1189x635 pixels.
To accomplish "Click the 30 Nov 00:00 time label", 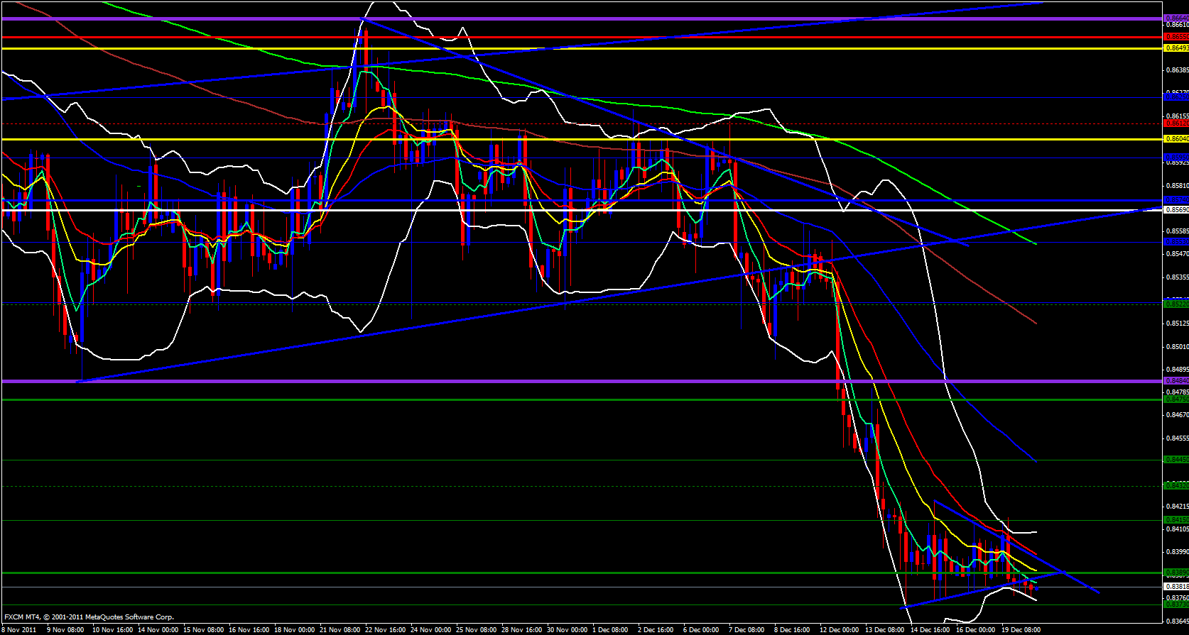I will click(x=567, y=629).
